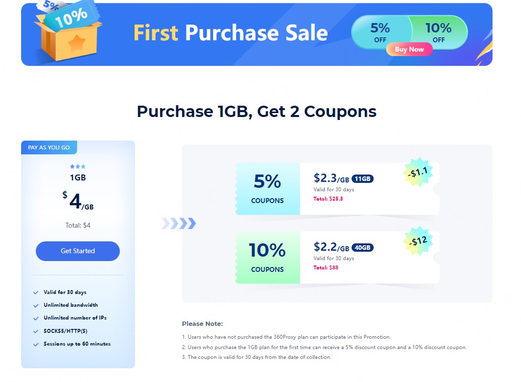
Task: Click the three stars icon above 1GB
Action: pyautogui.click(x=78, y=167)
